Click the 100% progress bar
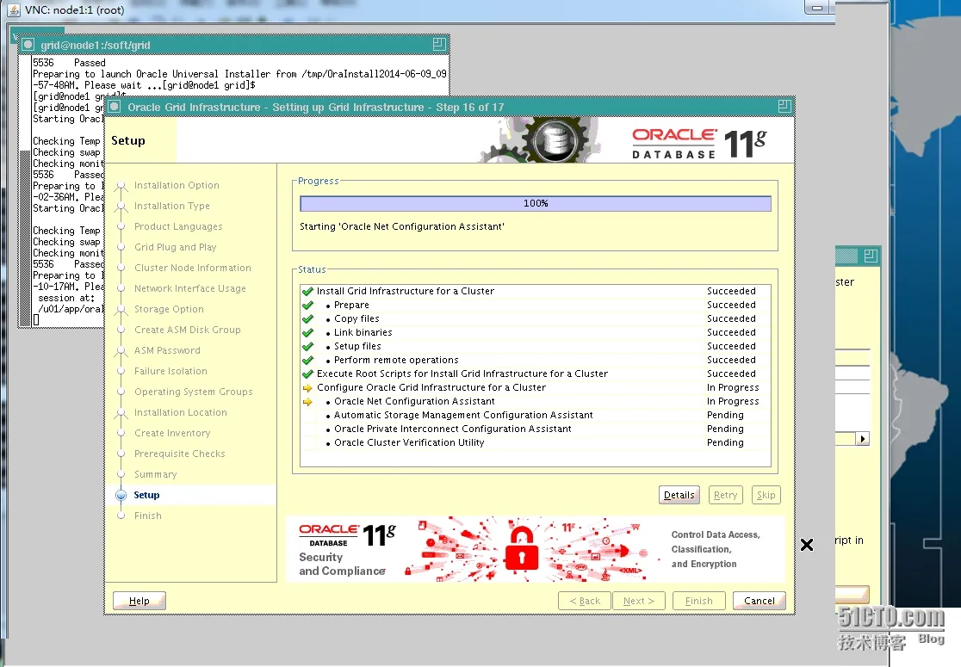 535,203
